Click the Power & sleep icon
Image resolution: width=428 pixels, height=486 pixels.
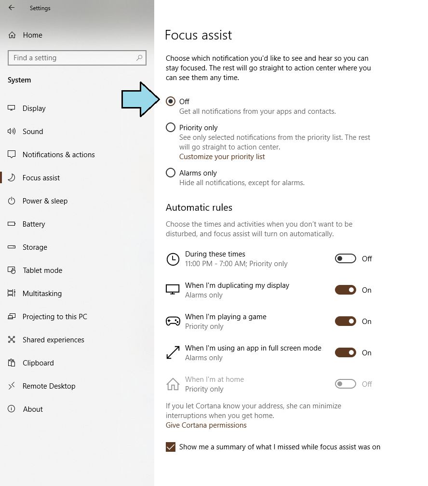coord(12,201)
